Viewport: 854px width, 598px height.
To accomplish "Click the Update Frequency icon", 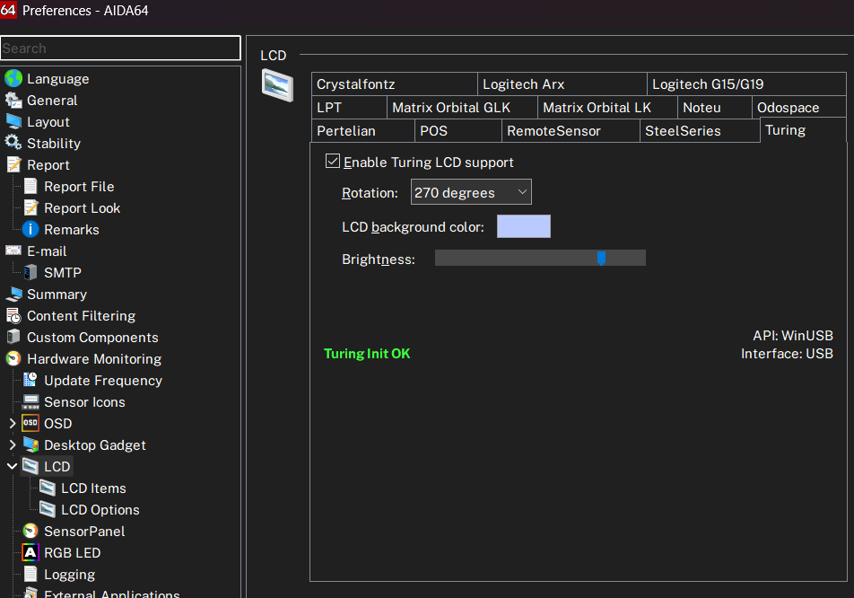I will coord(30,381).
